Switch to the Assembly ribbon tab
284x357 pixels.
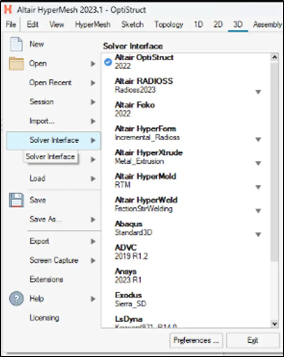click(267, 24)
